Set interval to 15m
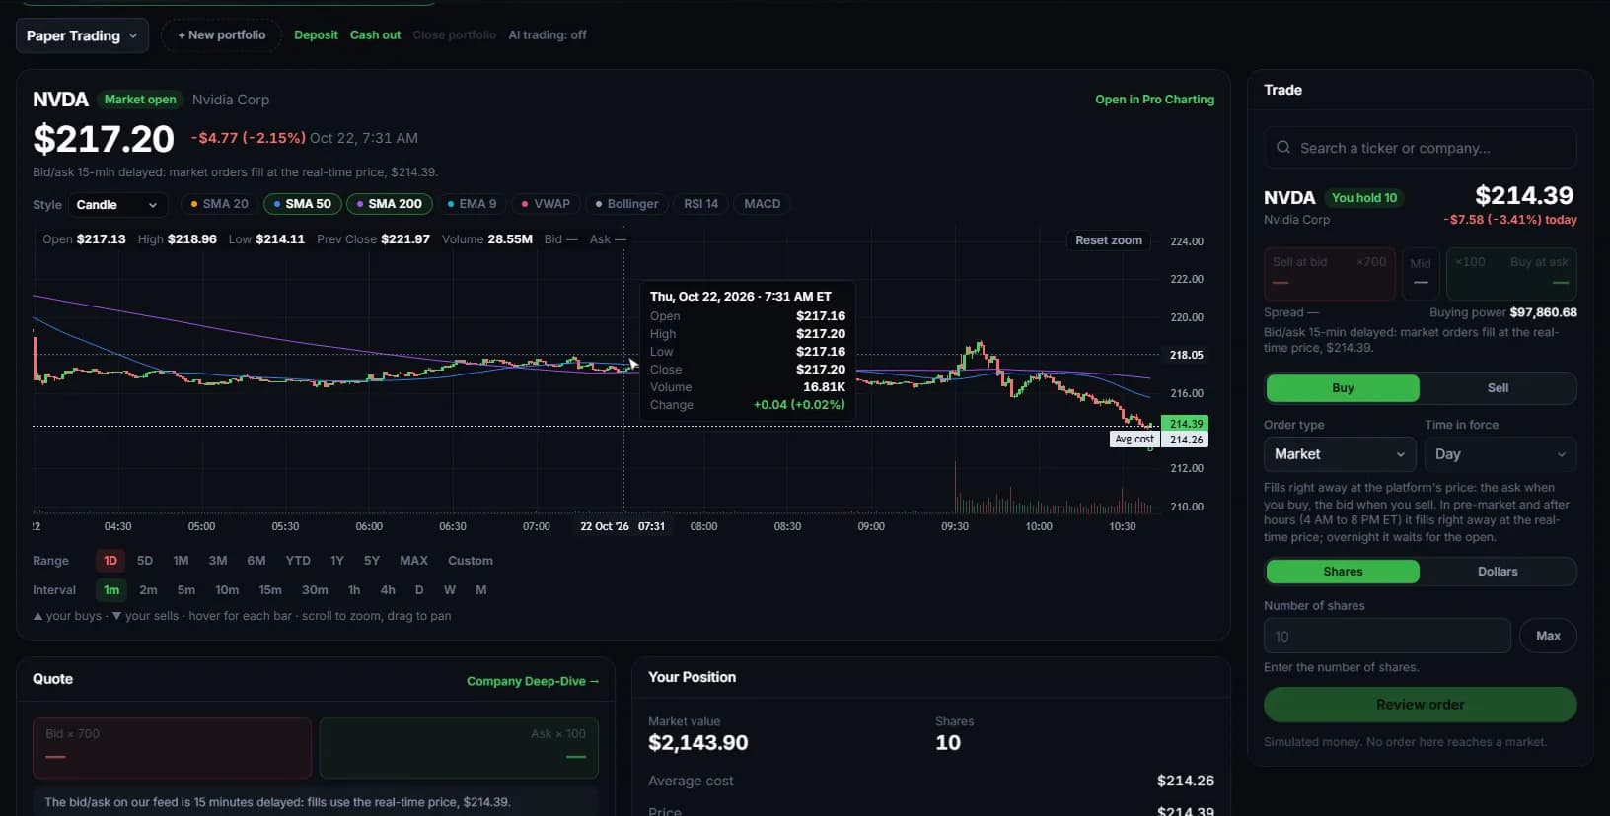The image size is (1610, 816). (270, 590)
